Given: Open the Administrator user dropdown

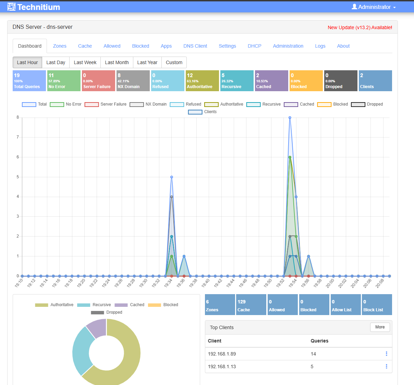Looking at the screenshot, I should [374, 7].
